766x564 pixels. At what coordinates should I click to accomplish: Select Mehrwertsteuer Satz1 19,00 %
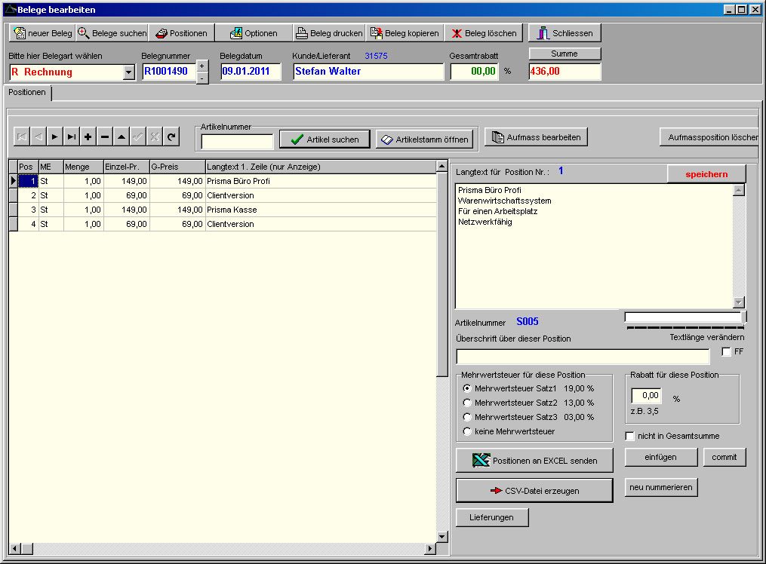(x=467, y=388)
